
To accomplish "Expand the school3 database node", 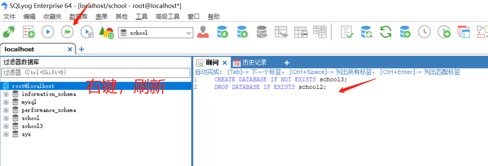I will [x=6, y=126].
